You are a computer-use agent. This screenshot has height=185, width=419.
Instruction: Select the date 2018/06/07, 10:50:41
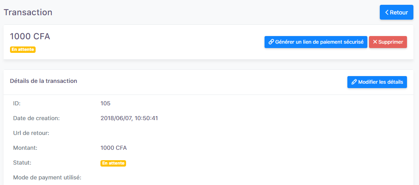129,118
